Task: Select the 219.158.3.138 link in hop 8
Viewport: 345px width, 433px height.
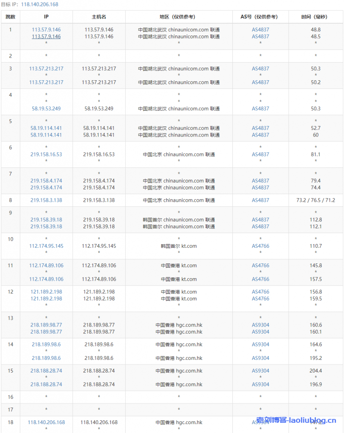Action: click(x=46, y=200)
